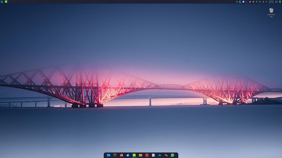Click the green task icon in the top panel
The height and width of the screenshot is (158, 282).
[x=6, y=2]
